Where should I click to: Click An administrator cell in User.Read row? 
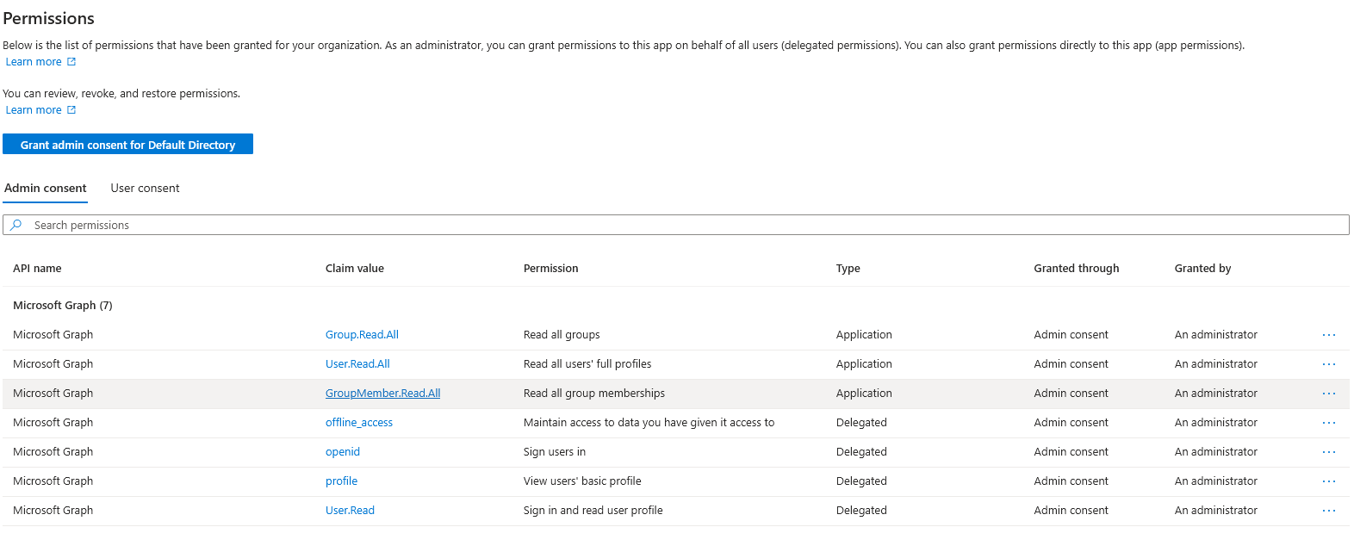tap(1216, 511)
